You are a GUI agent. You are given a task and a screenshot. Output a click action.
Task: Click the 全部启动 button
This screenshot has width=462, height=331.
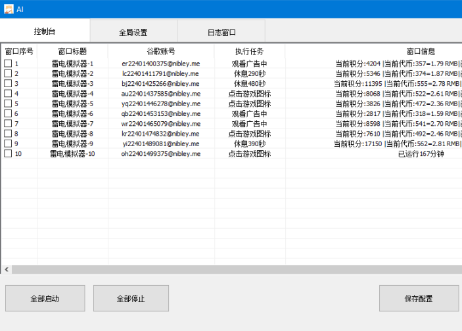pos(45,298)
